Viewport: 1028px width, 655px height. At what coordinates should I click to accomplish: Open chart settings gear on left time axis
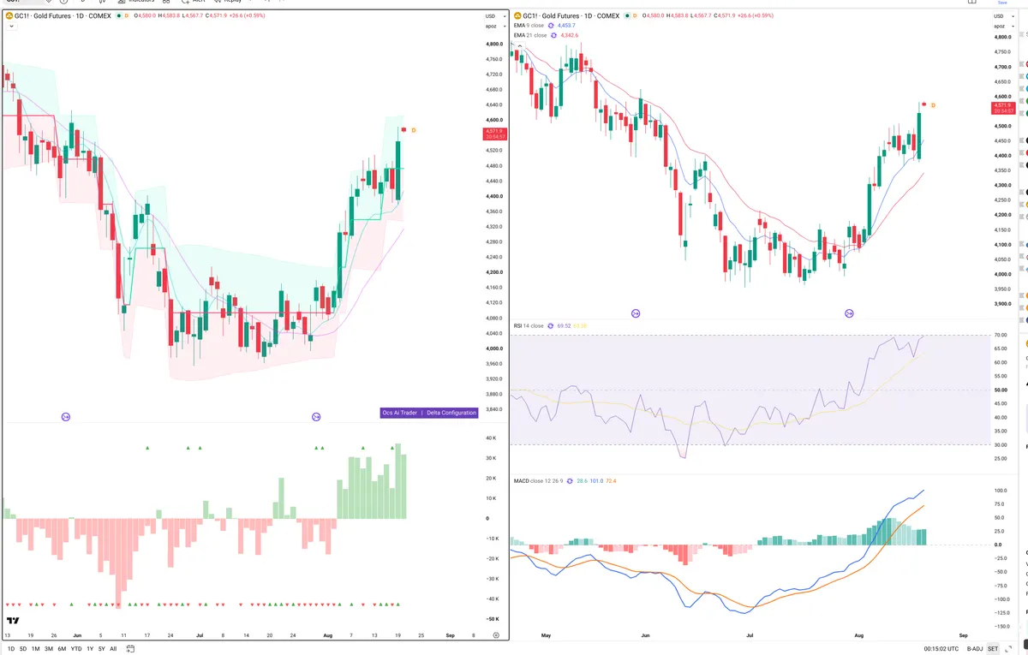pyautogui.click(x=496, y=636)
